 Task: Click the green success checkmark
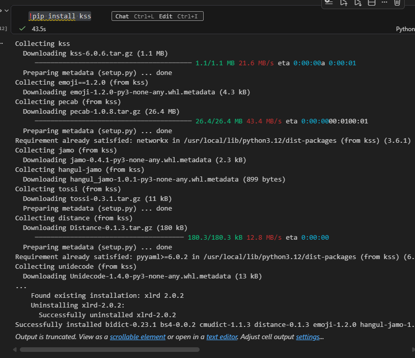[x=22, y=29]
